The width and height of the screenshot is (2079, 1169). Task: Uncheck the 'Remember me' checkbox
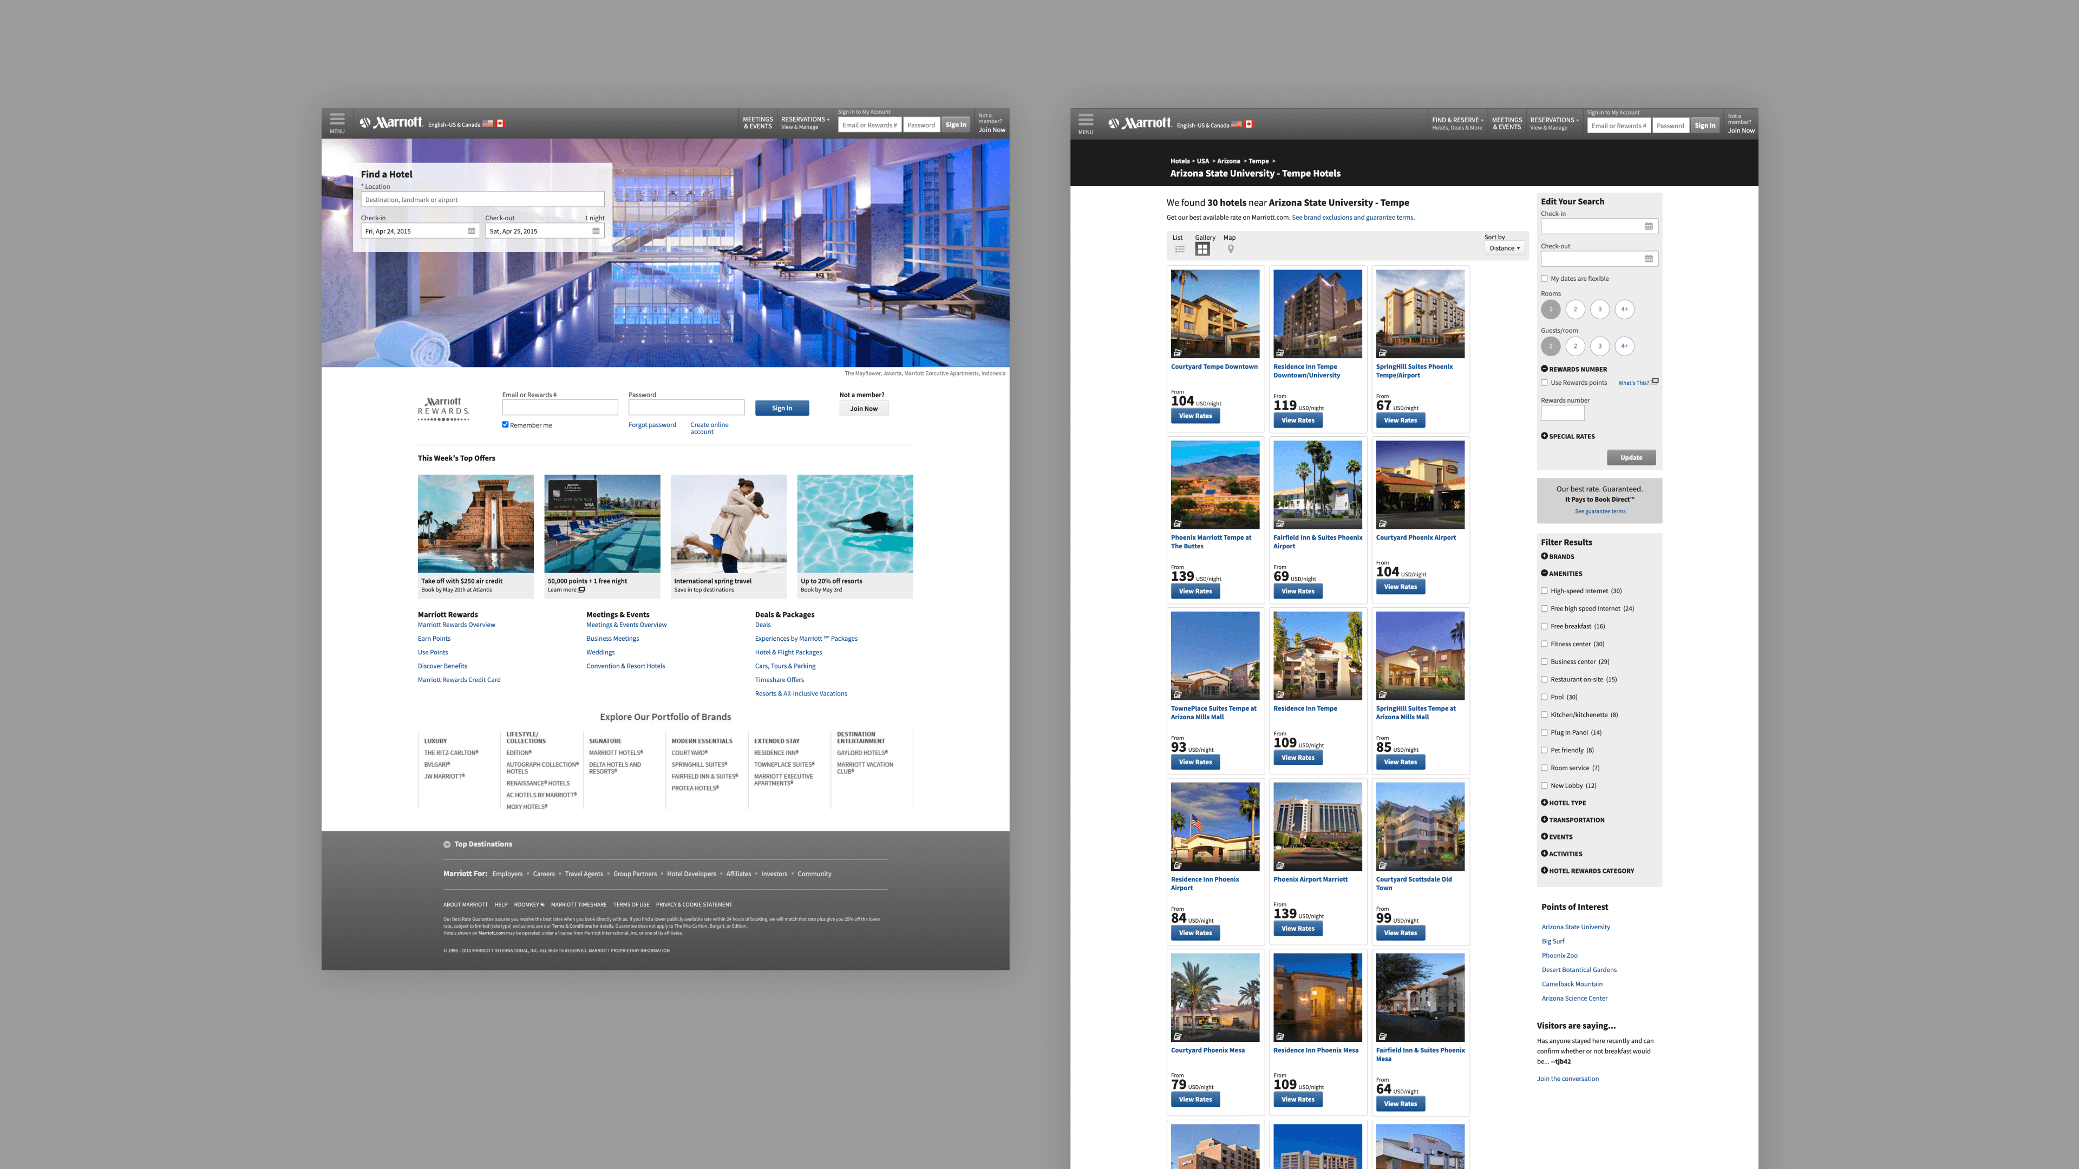(505, 424)
